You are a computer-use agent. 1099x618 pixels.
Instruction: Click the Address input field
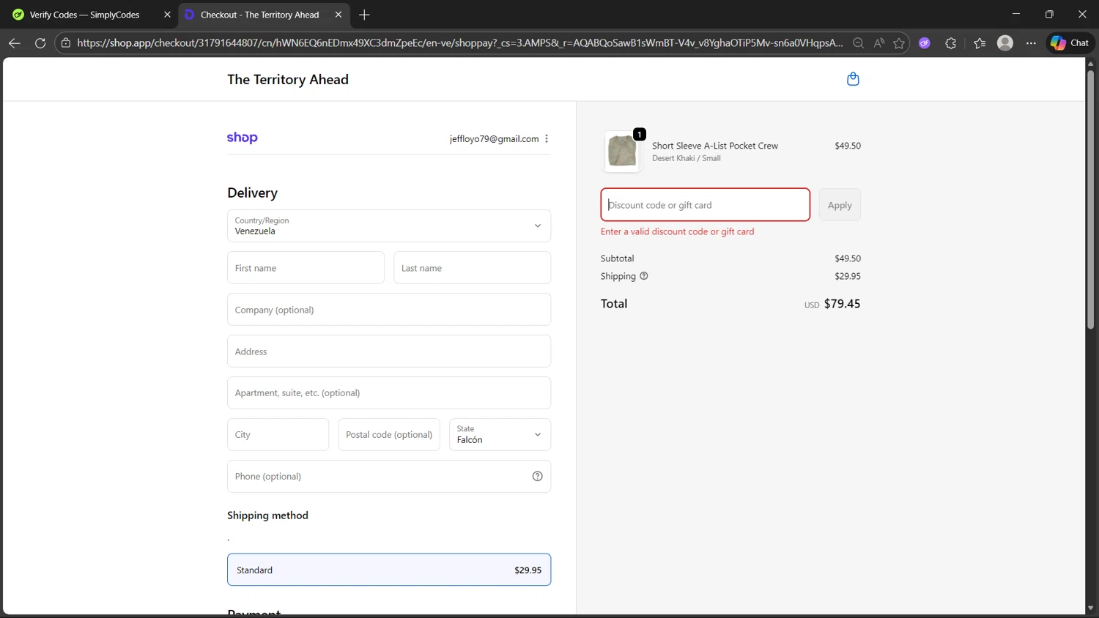pyautogui.click(x=389, y=351)
